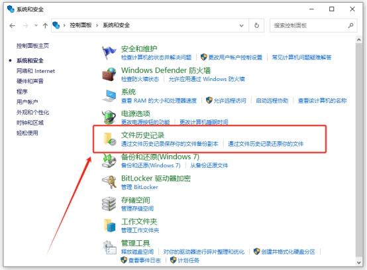This screenshot has width=367, height=270.
Task: Click the Backup and Restore (Windows 7) icon
Action: 109,161
